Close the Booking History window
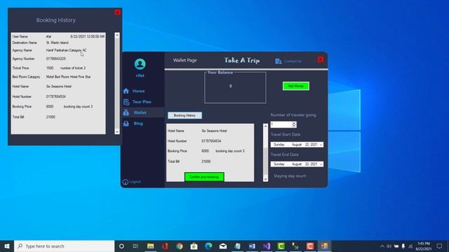The height and width of the screenshot is (252, 449). [117, 13]
